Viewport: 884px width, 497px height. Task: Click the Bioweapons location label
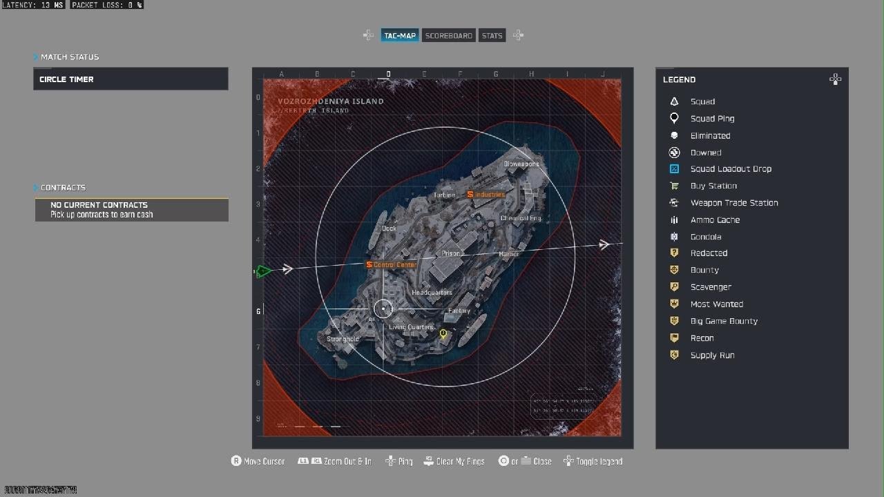point(521,164)
